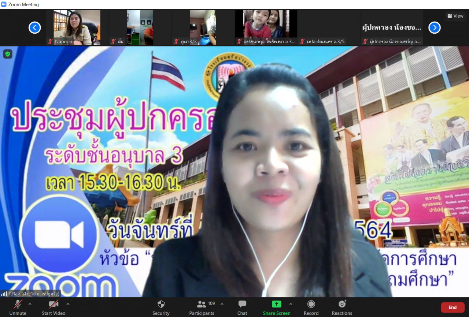Click green encryption shield icon

[8, 54]
